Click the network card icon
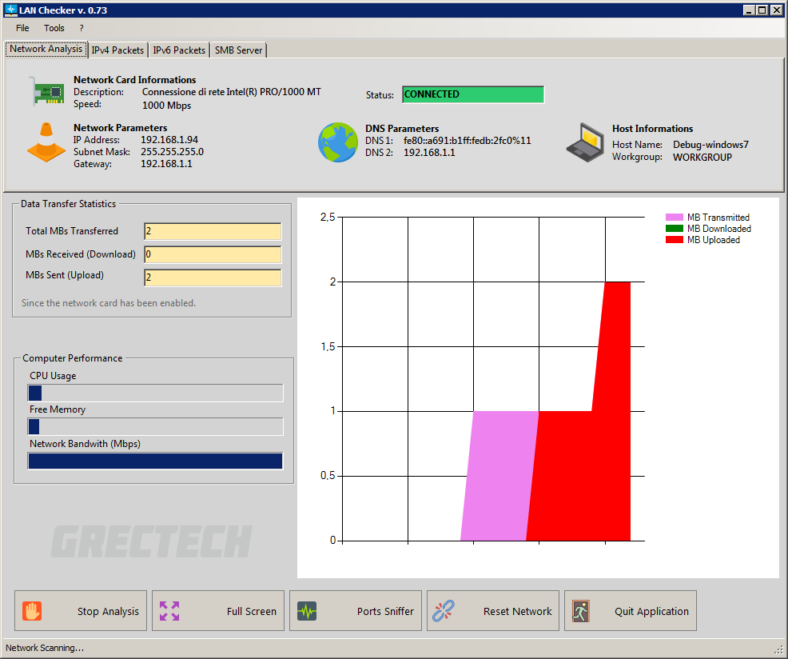The image size is (788, 659). [46, 91]
